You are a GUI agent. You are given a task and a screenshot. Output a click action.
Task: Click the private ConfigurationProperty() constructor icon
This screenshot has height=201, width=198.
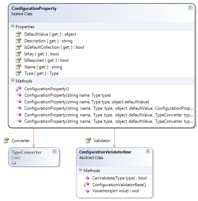(x=18, y=89)
